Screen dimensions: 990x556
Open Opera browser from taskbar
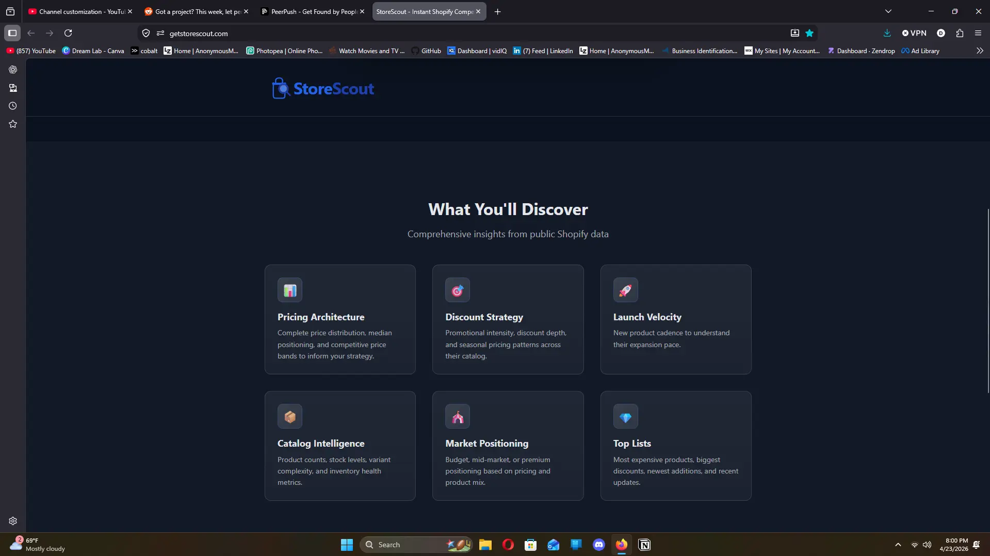(508, 545)
